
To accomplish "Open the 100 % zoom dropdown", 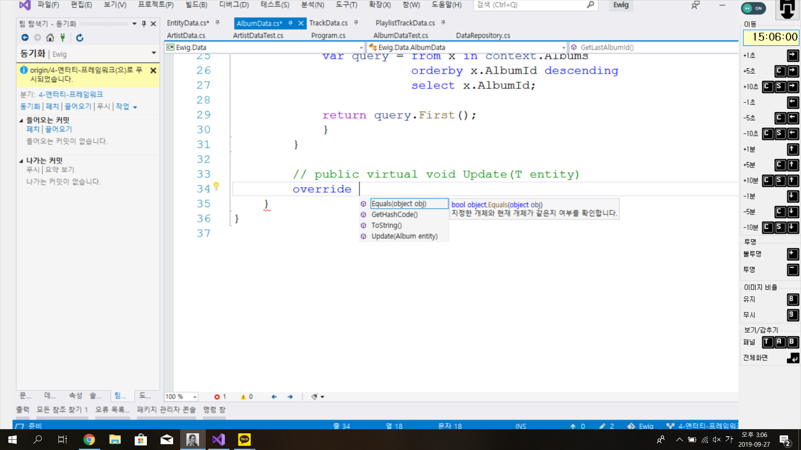I will (x=195, y=397).
